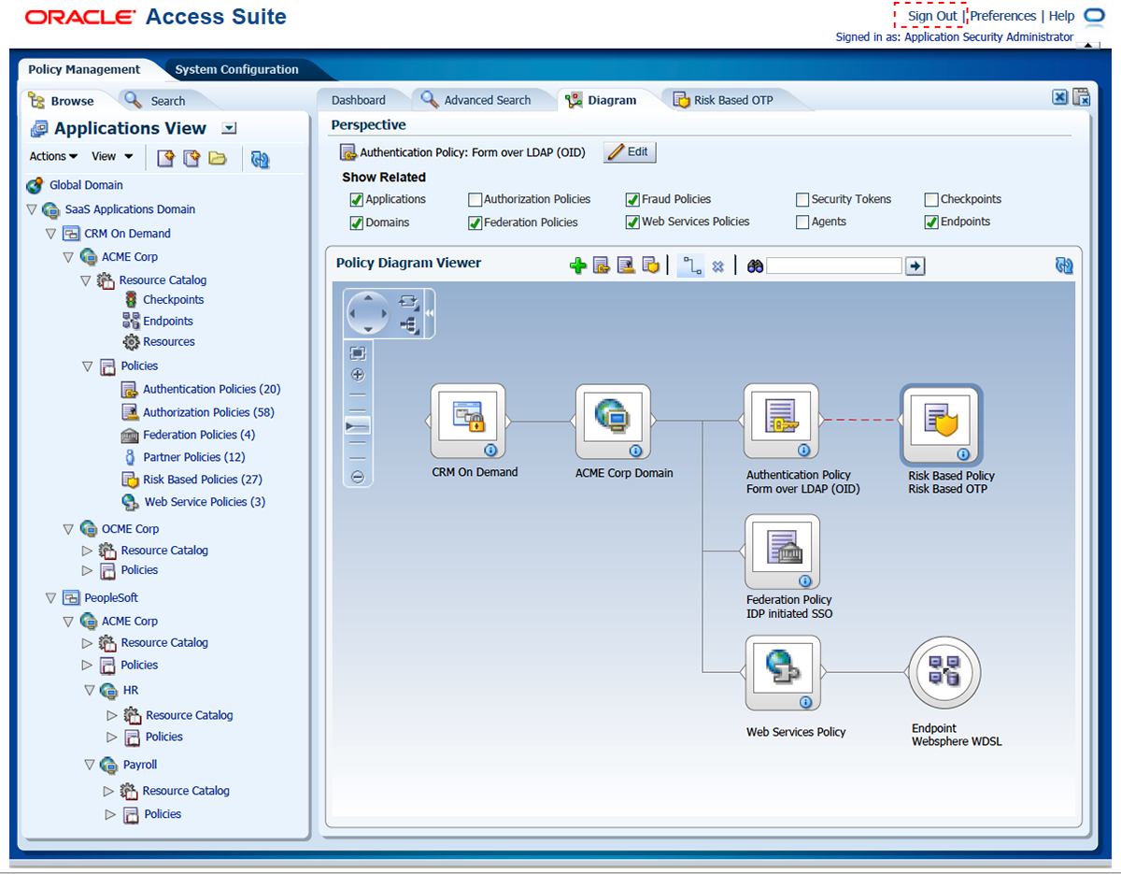Screen dimensions: 1121x874
Task: Collapse the PeopleSoft tree node
Action: tap(50, 597)
